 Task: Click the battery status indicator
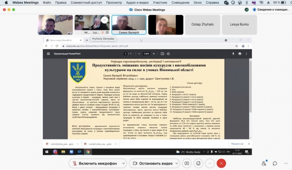pos(280,3)
